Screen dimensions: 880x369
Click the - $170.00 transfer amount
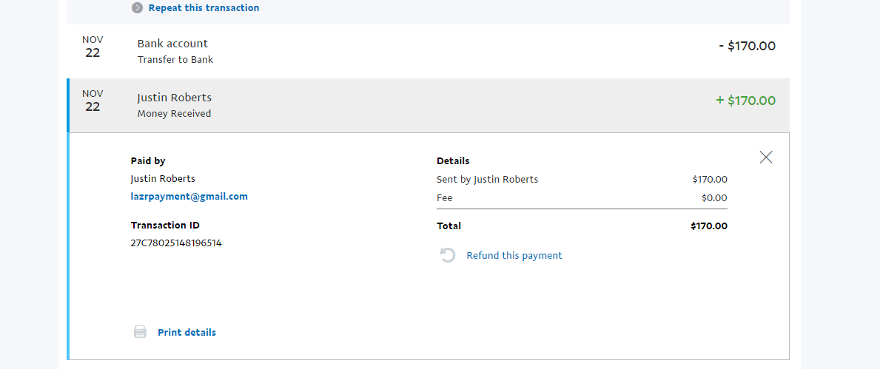click(x=748, y=46)
